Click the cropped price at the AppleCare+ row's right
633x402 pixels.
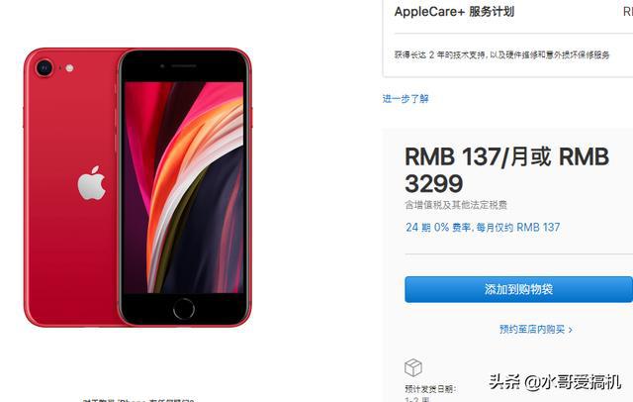628,11
